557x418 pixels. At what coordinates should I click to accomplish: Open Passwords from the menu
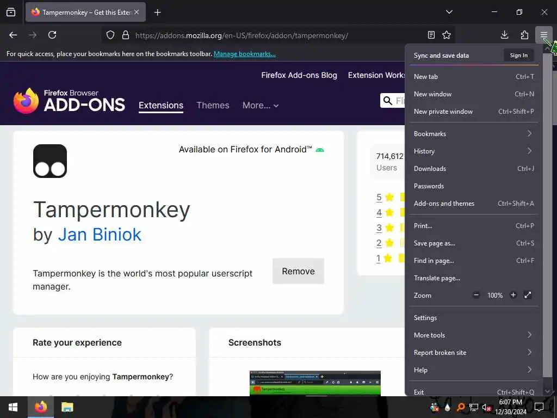click(x=474, y=186)
